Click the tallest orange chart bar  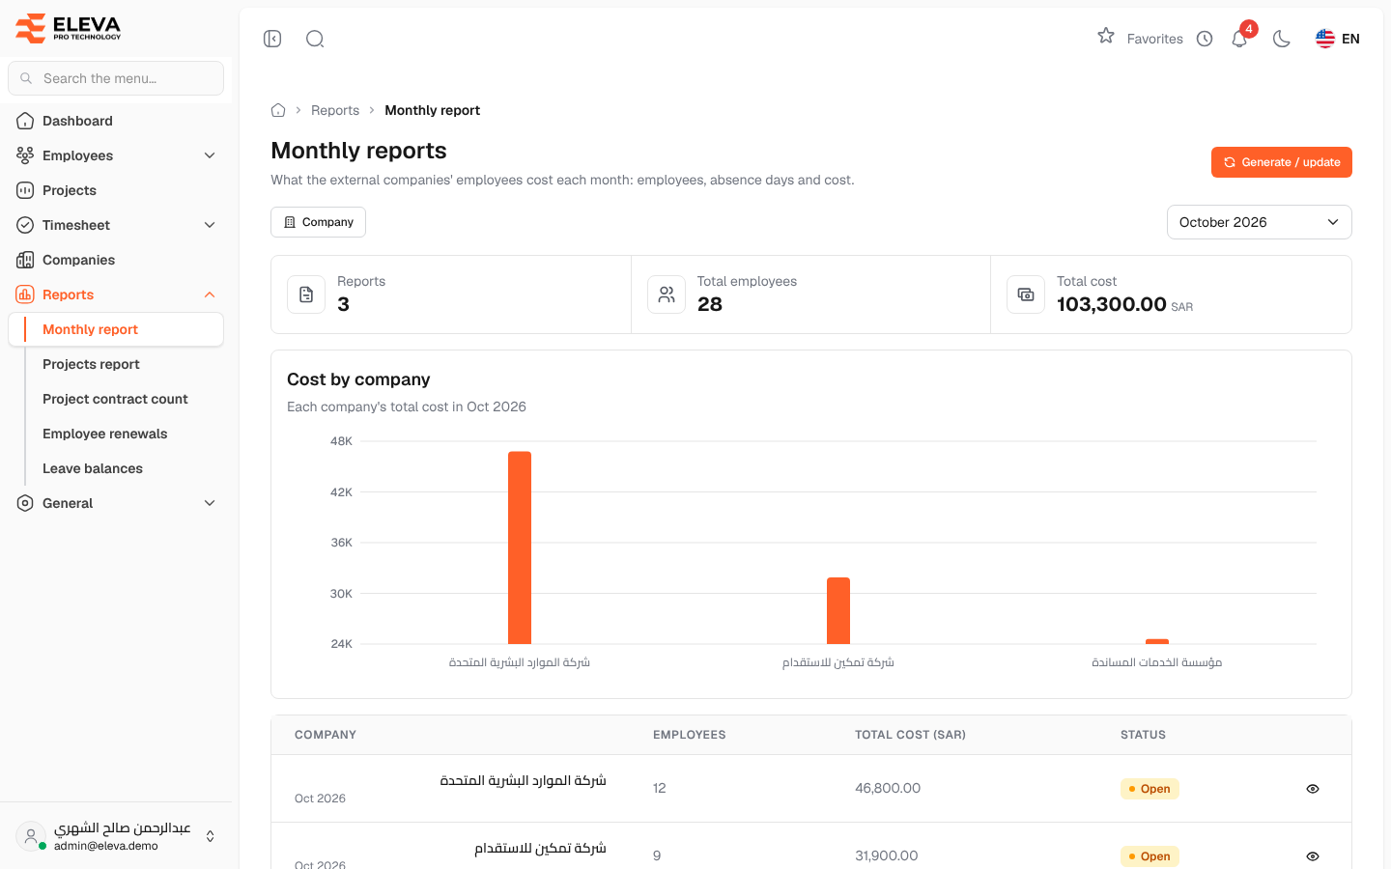pos(520,547)
